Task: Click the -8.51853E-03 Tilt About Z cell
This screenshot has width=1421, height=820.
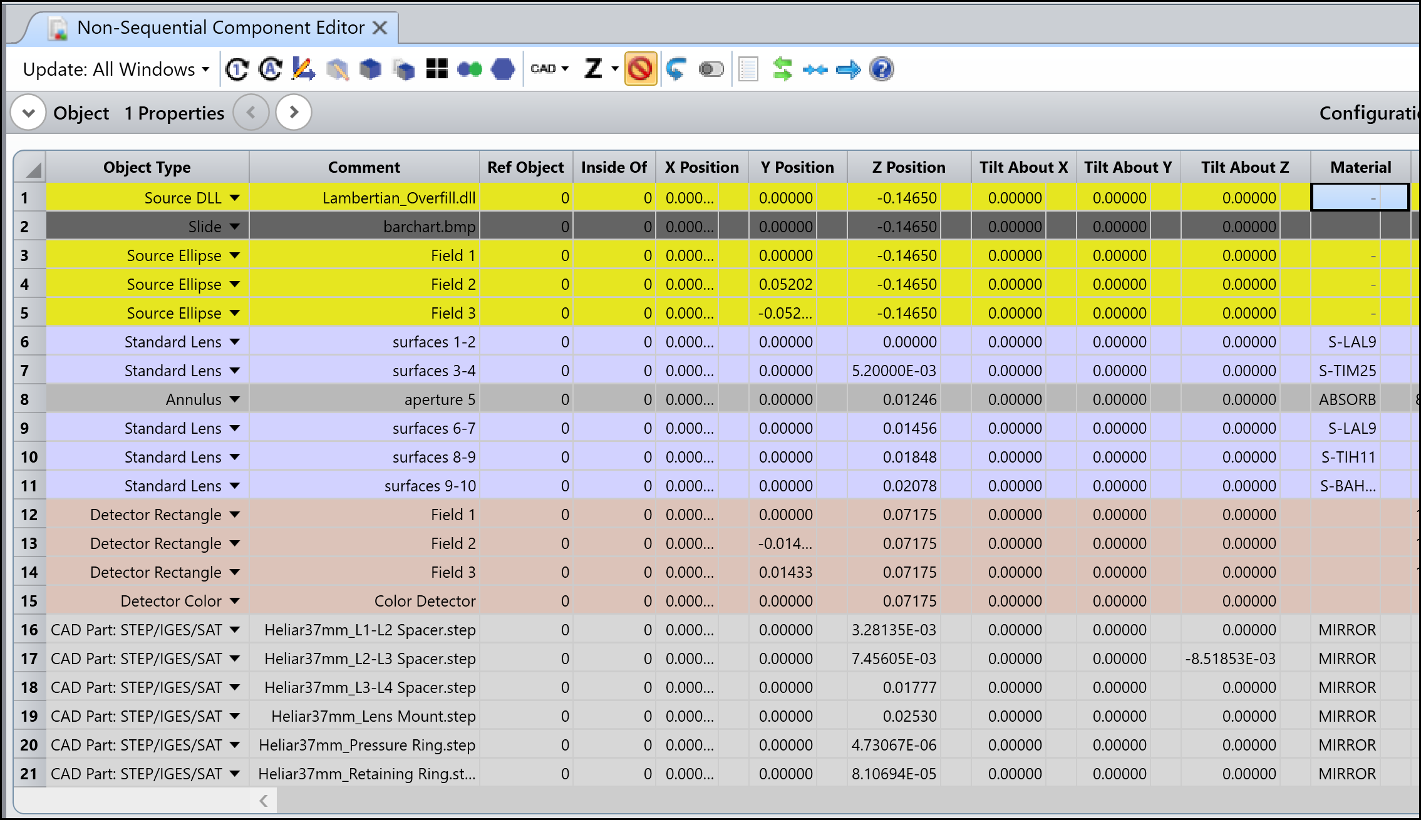Action: [x=1230, y=659]
